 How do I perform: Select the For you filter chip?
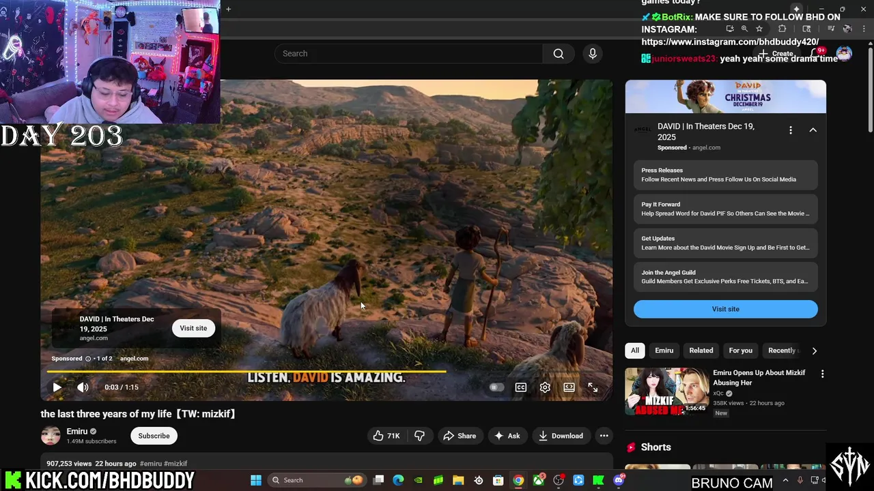(740, 351)
